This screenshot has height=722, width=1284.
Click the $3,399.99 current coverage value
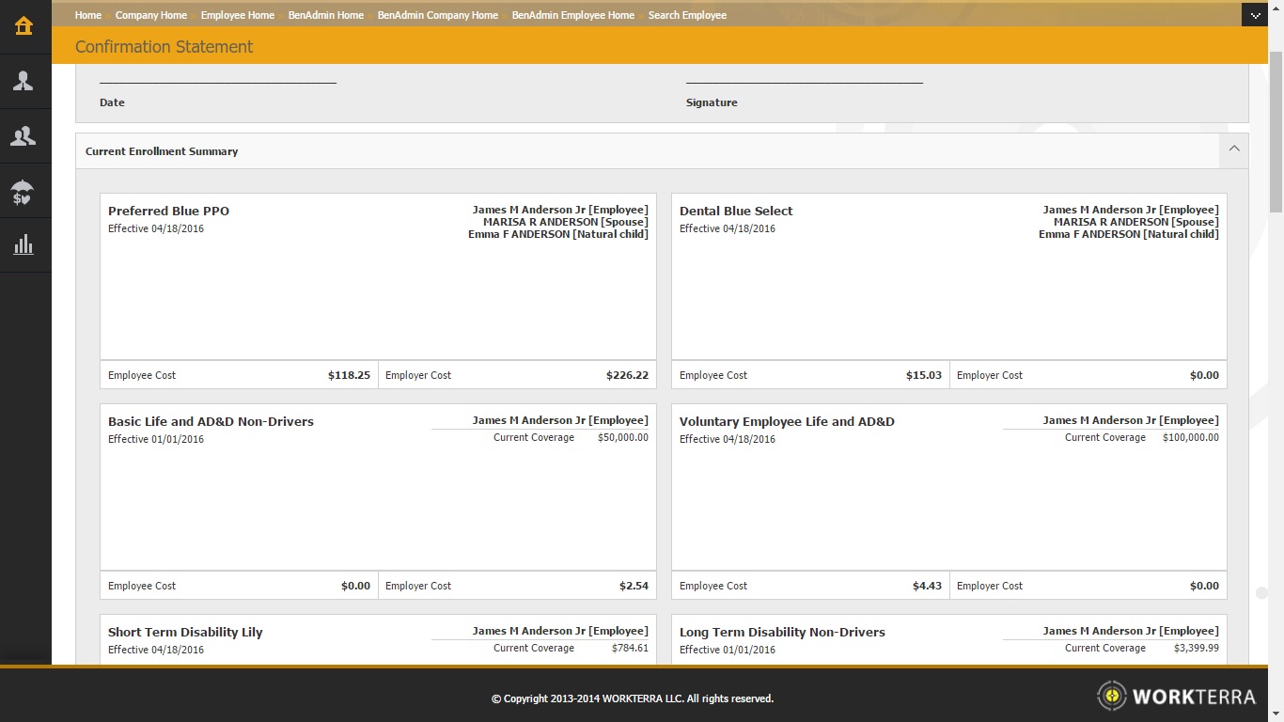pos(1197,649)
